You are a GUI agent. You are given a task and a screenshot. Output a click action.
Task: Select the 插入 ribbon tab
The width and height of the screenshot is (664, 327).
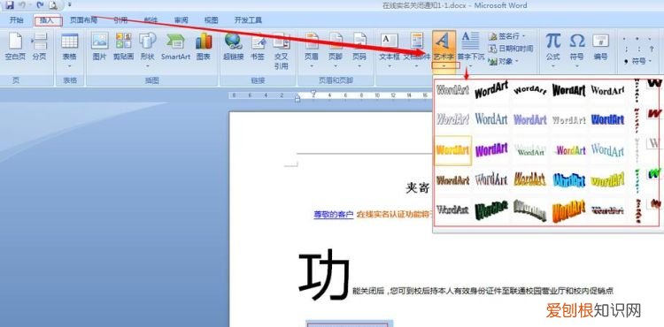(48, 20)
